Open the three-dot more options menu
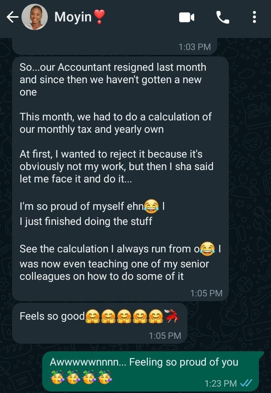271x393 pixels. [x=254, y=17]
